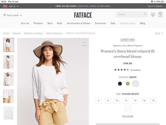Open the Men menu

tap(50, 23)
